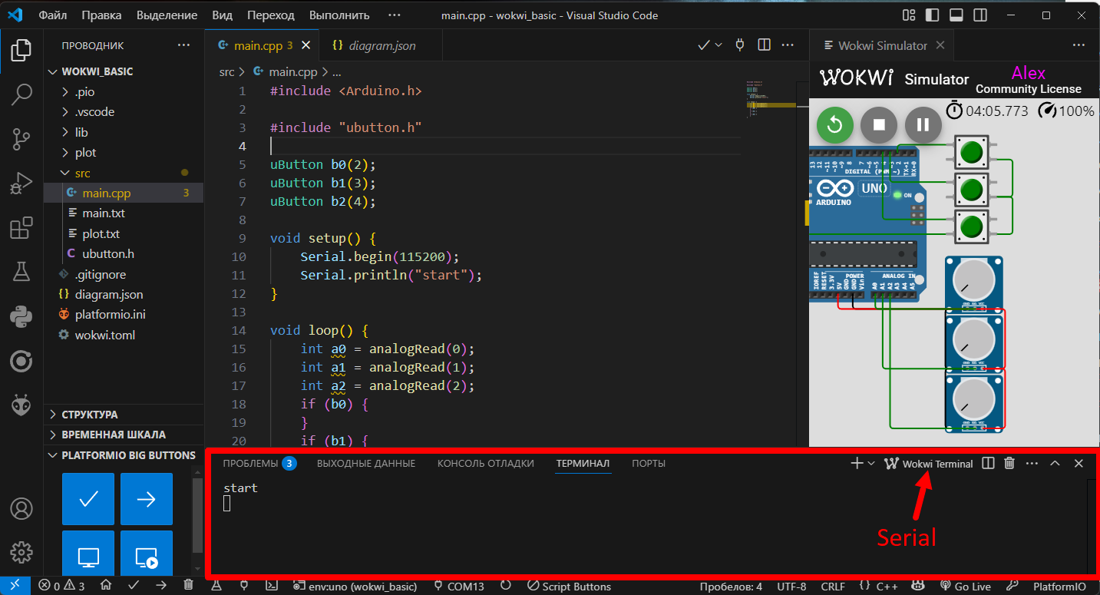The image size is (1100, 595).
Task: Open the Source Control view
Action: (x=21, y=139)
